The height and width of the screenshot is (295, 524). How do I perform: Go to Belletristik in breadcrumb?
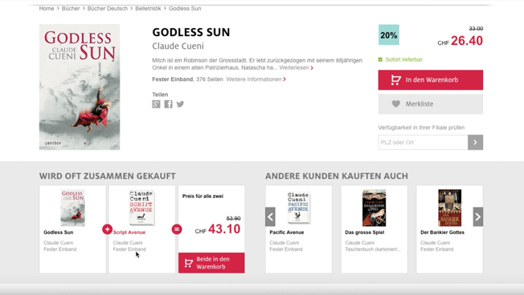pyautogui.click(x=148, y=9)
